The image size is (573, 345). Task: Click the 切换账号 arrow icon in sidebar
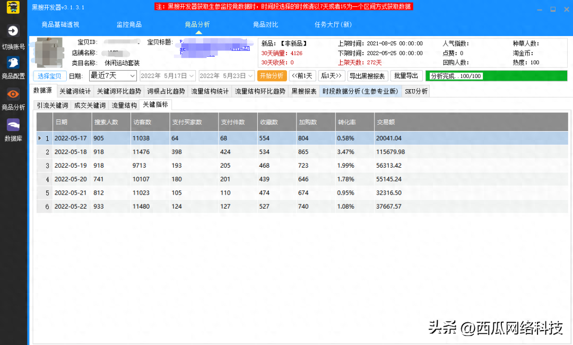(x=13, y=31)
